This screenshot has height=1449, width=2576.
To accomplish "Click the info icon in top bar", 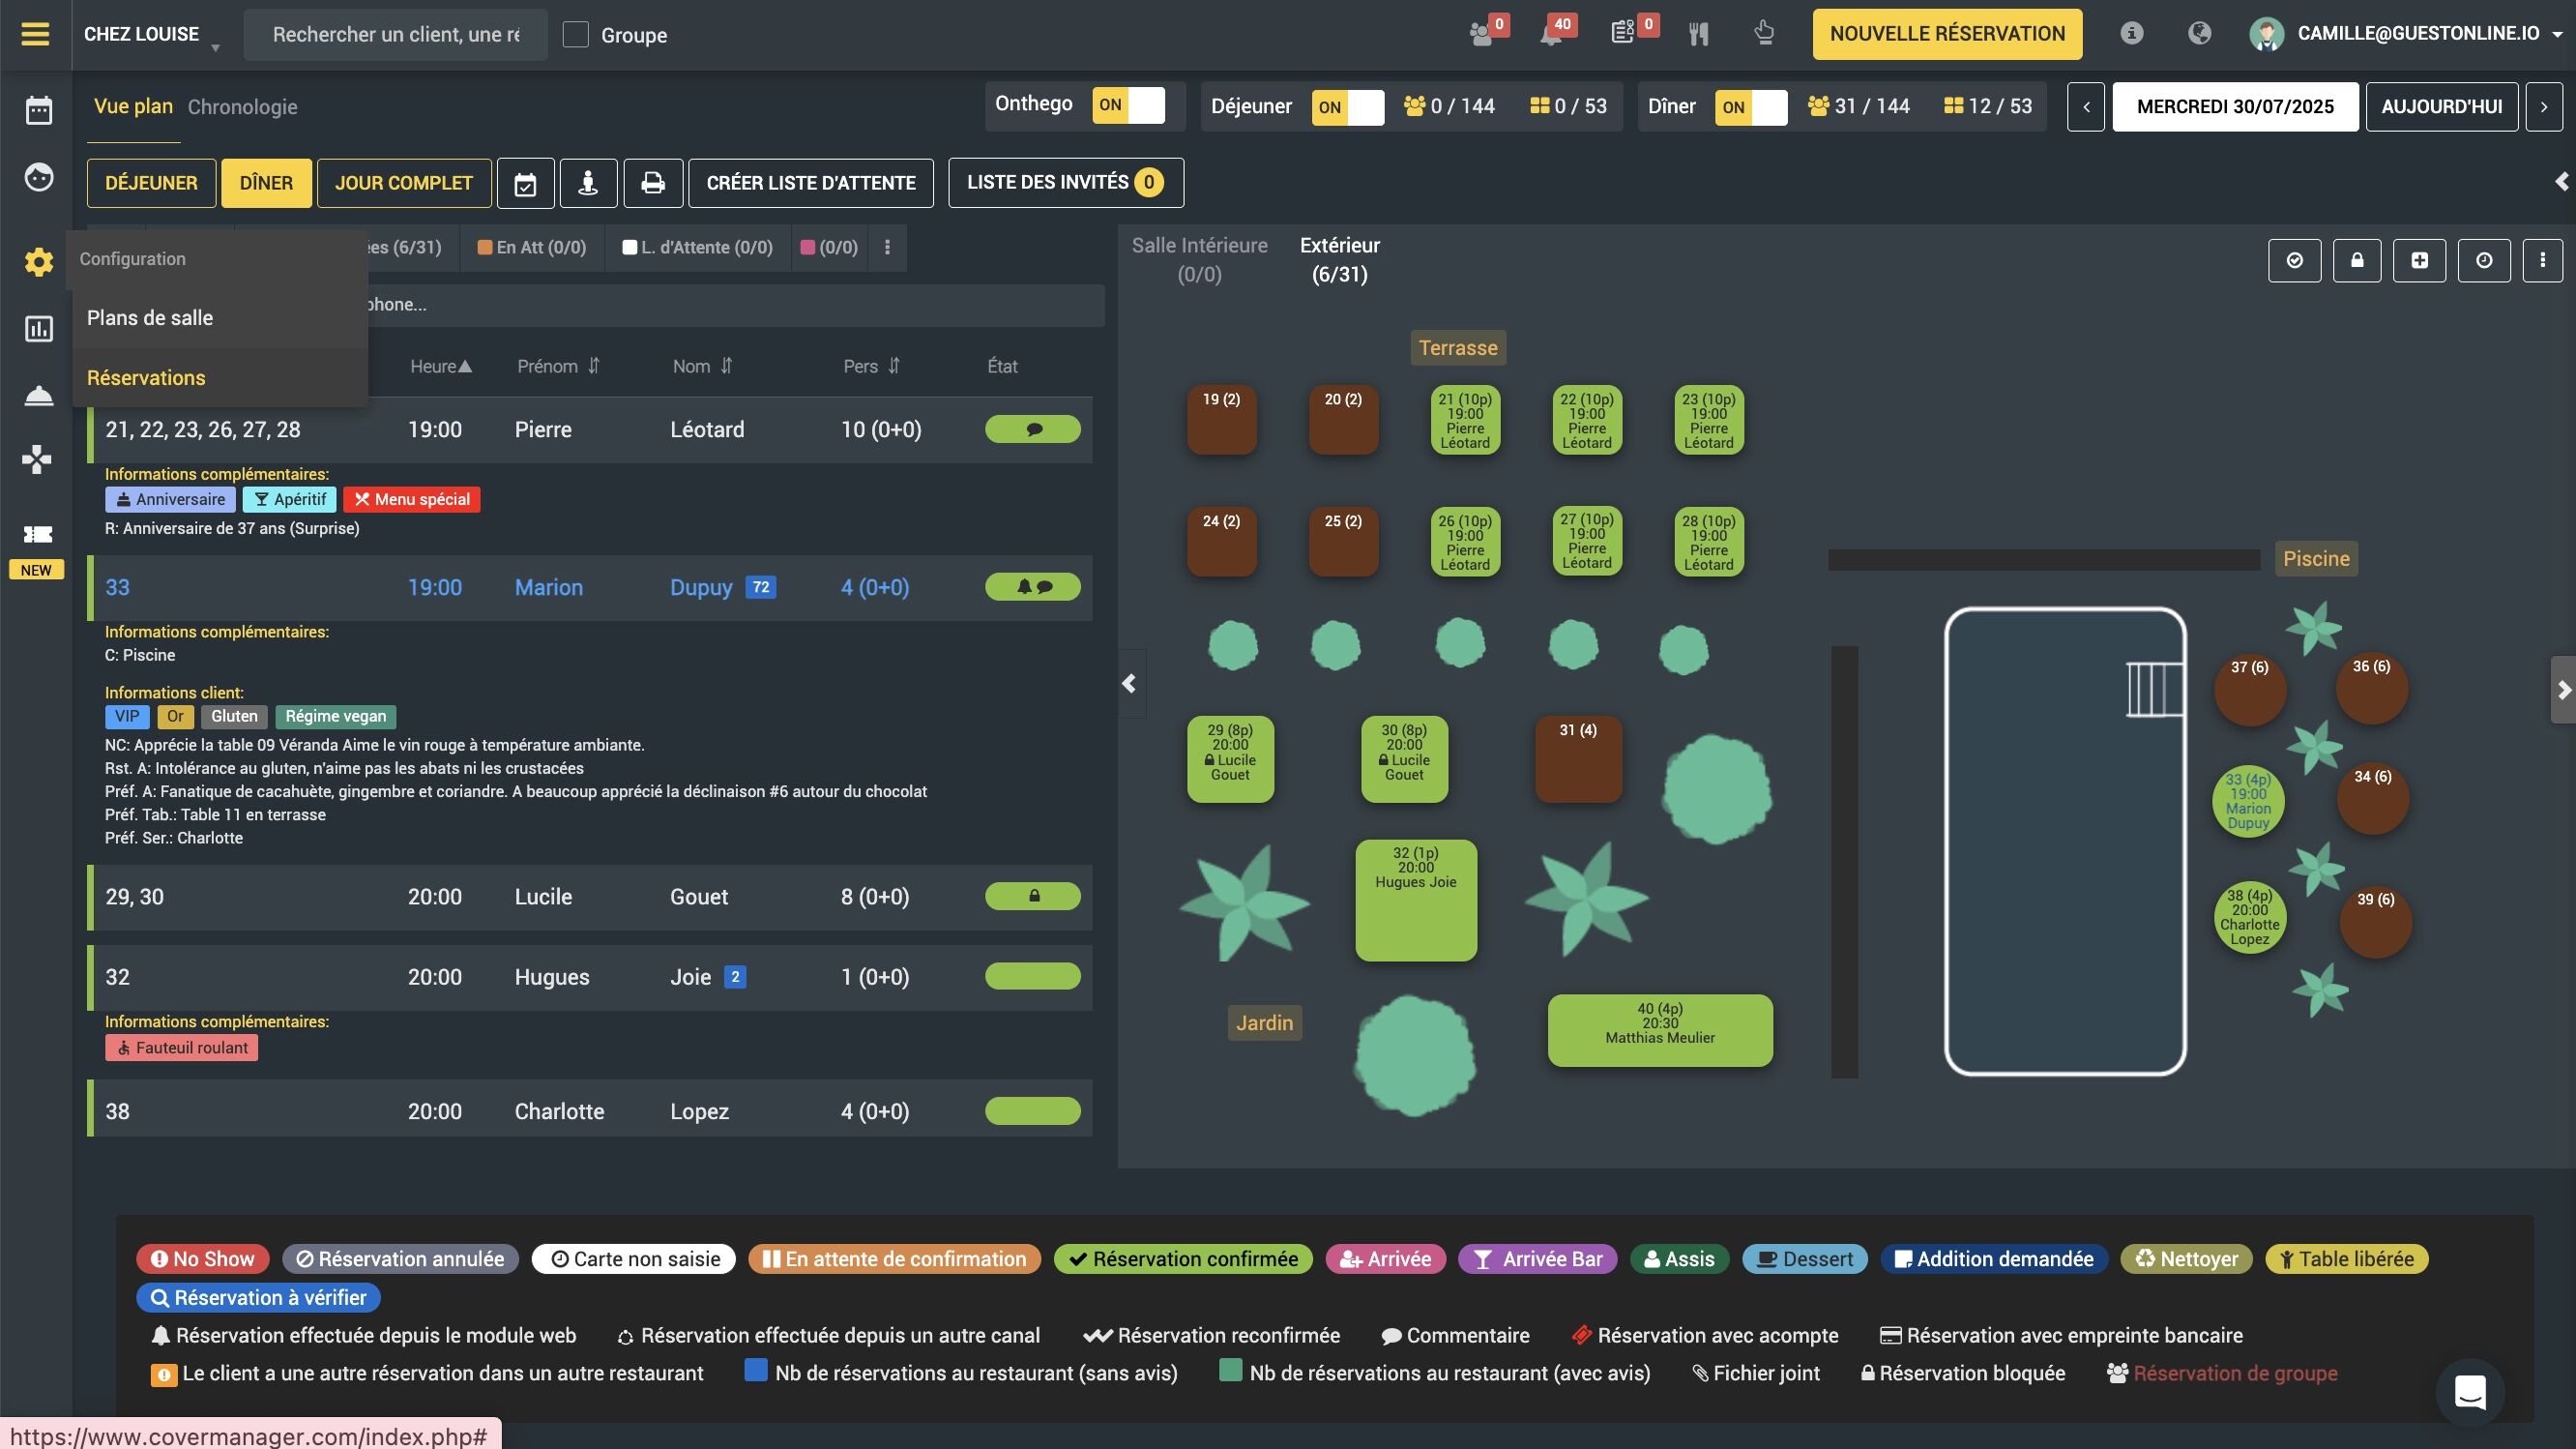I will tap(2131, 34).
